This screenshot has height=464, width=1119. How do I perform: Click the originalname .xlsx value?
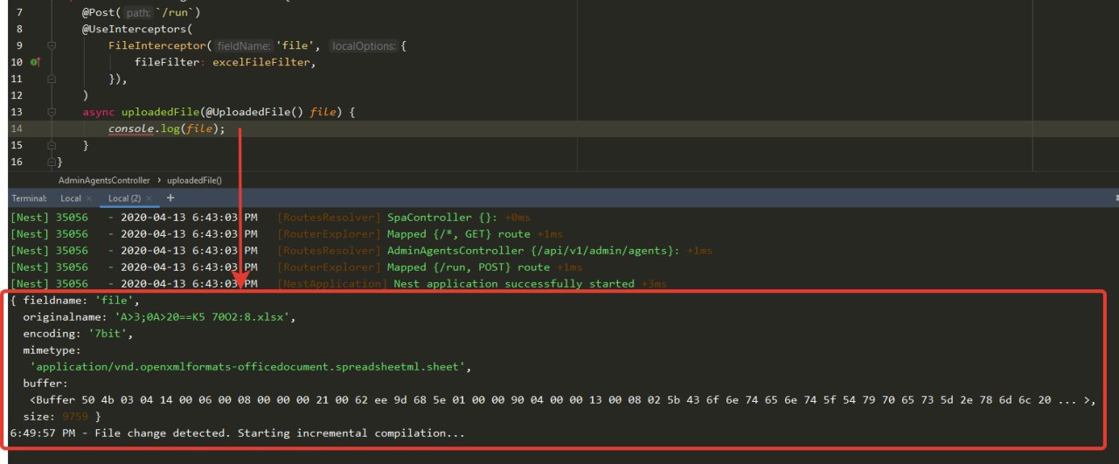click(x=205, y=317)
